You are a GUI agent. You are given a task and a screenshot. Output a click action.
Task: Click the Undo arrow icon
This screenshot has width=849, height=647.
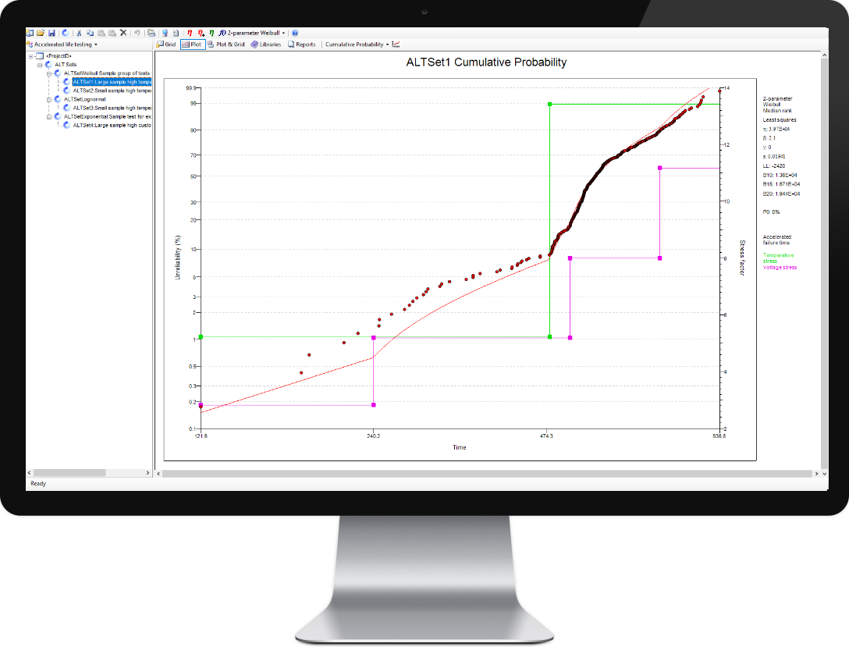point(137,34)
